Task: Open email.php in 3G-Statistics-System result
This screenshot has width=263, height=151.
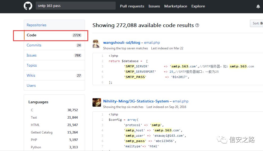Action: 180,101
